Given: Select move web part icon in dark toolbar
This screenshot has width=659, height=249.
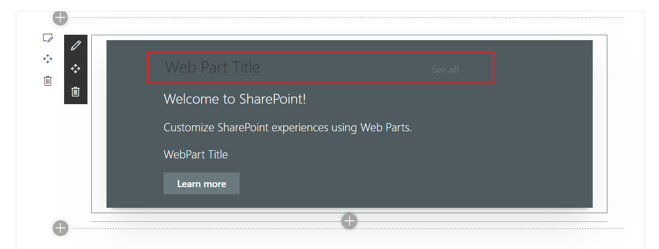Looking at the screenshot, I should (x=76, y=69).
